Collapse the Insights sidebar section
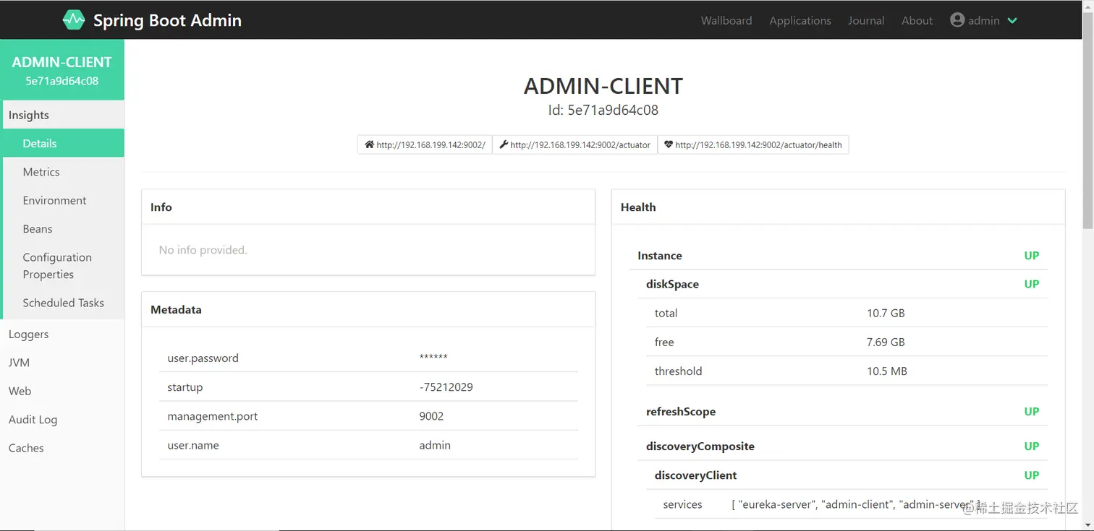The width and height of the screenshot is (1094, 531). tap(62, 115)
